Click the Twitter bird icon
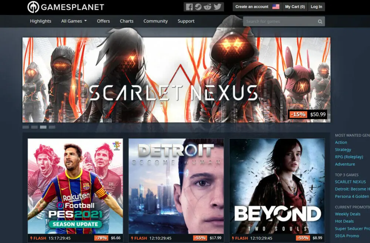Image resolution: width=370 pixels, height=243 pixels. pyautogui.click(x=217, y=7)
